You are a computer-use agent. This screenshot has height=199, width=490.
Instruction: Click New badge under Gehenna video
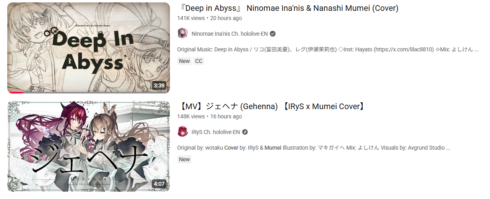click(184, 159)
